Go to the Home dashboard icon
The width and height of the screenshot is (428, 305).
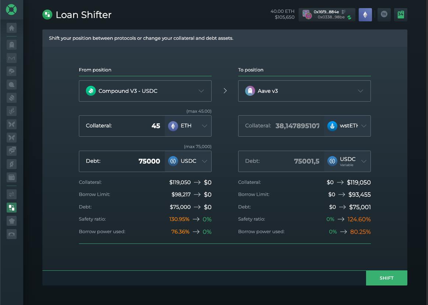tap(11, 28)
